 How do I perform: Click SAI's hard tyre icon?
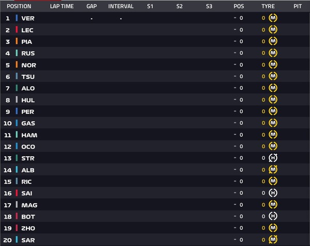click(x=273, y=193)
